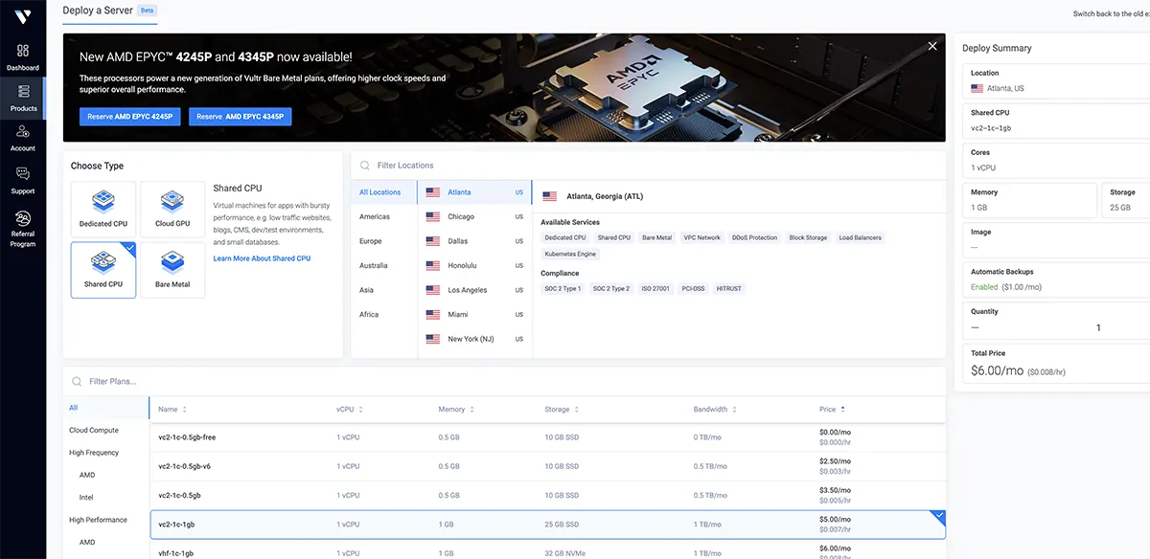Sort plans by Name column
Image resolution: width=1150 pixels, height=559 pixels.
coord(172,409)
